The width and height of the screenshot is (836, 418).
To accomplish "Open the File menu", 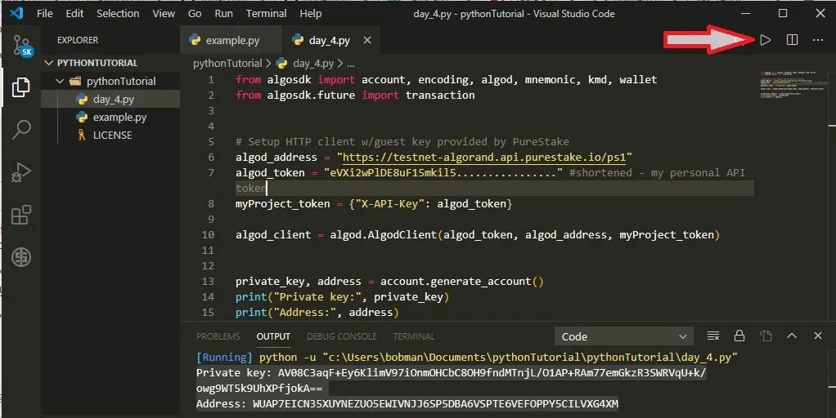I will pos(45,13).
